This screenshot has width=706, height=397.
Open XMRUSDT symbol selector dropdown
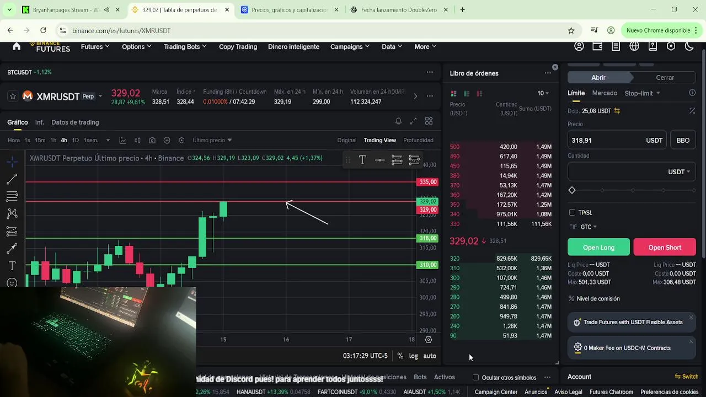[100, 96]
